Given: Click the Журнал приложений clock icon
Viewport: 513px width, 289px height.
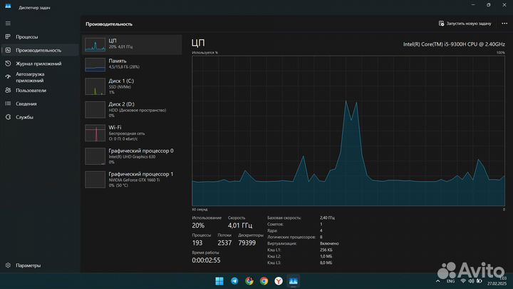Looking at the screenshot, I should [8, 64].
